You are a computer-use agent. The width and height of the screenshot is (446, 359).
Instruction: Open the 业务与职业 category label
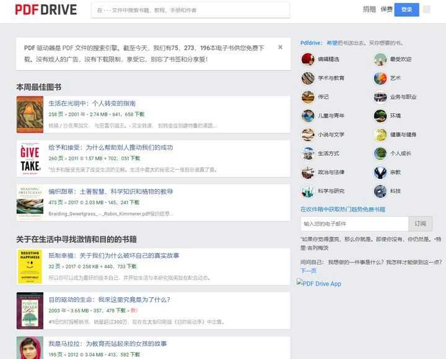[x=403, y=97]
